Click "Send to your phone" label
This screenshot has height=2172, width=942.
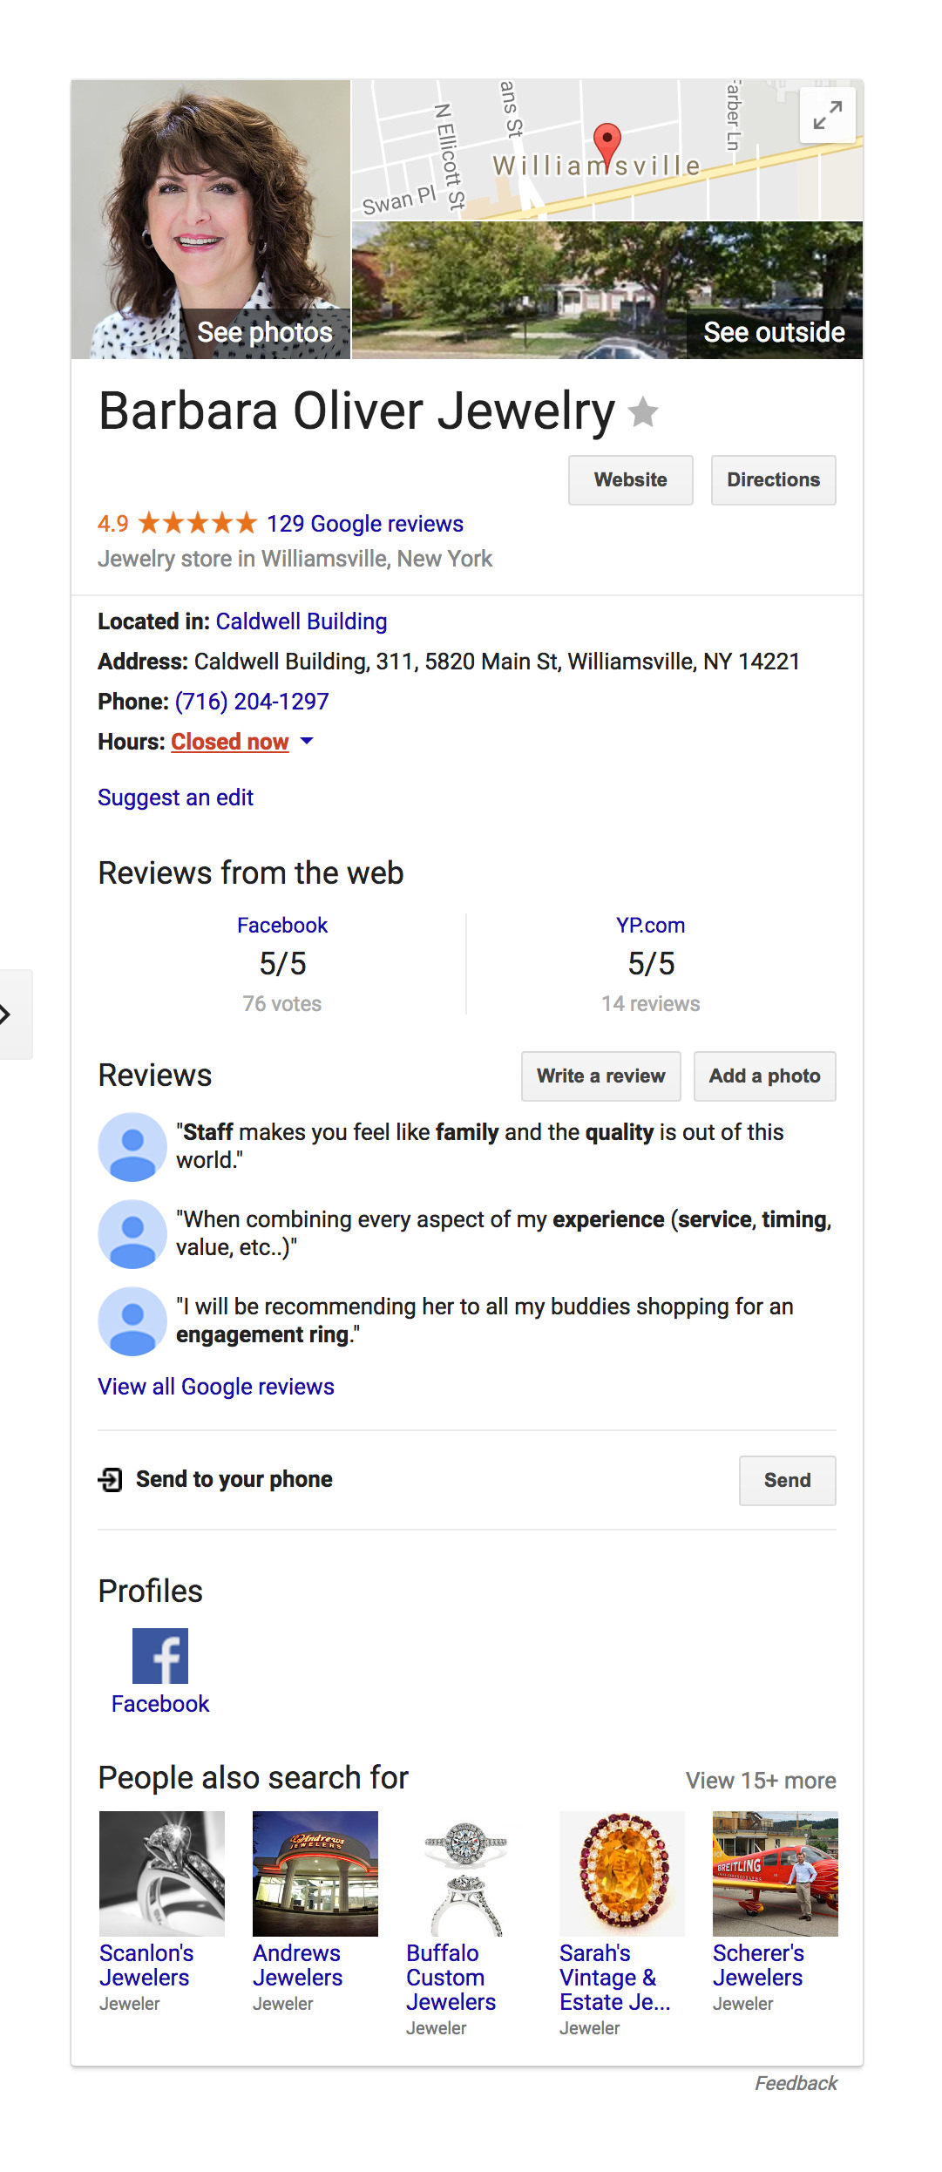tap(234, 1479)
